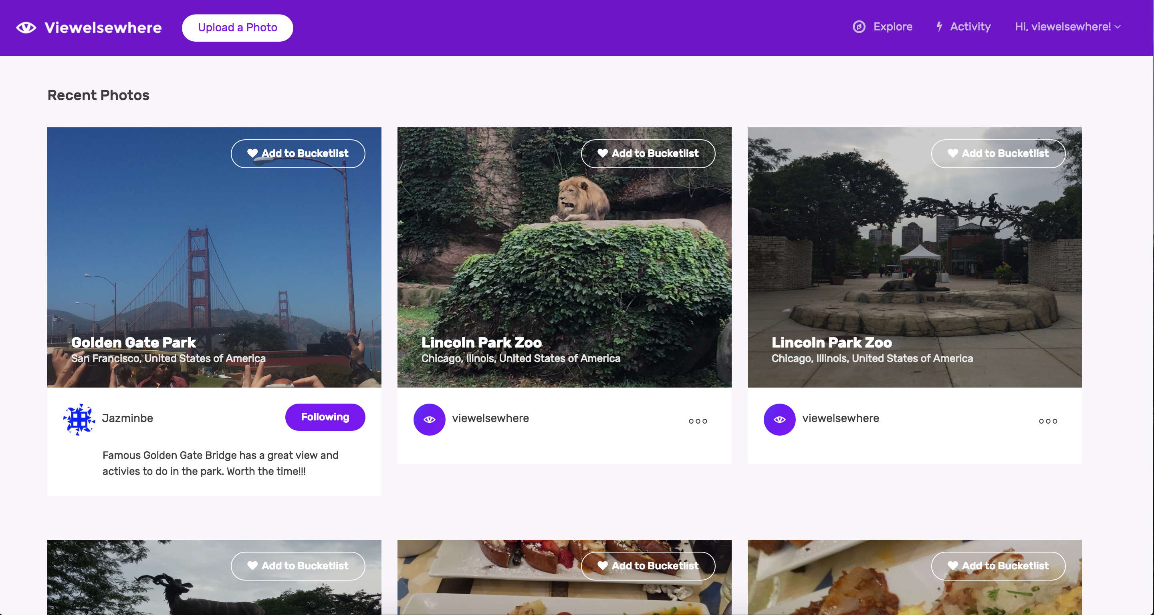Click viewelsewhere avatar on zoo entrance card
This screenshot has height=615, width=1154.
click(779, 419)
